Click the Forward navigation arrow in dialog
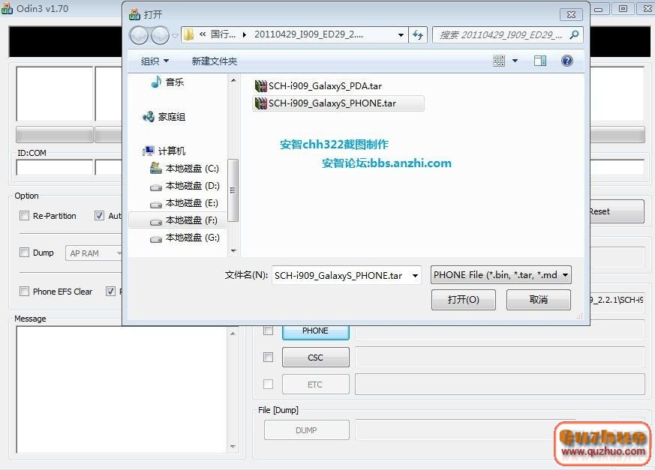The image size is (655, 470). pos(160,35)
